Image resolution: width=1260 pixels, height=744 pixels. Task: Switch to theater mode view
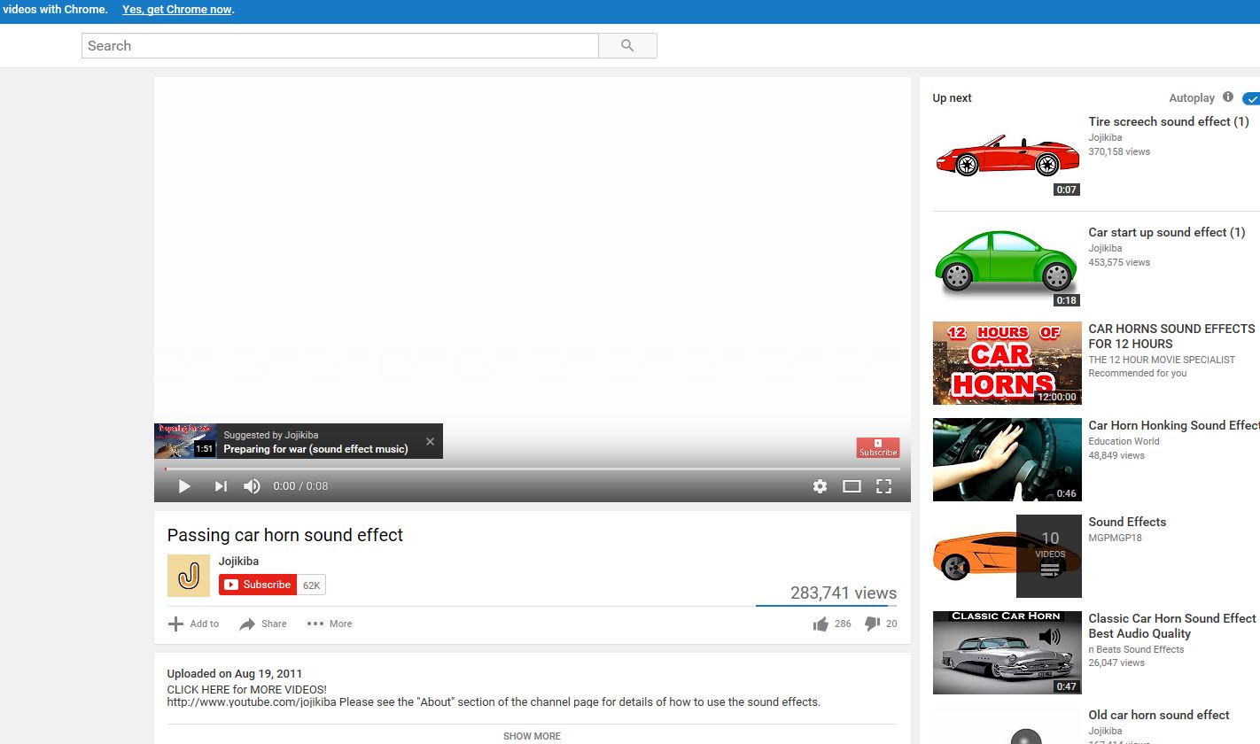click(852, 486)
